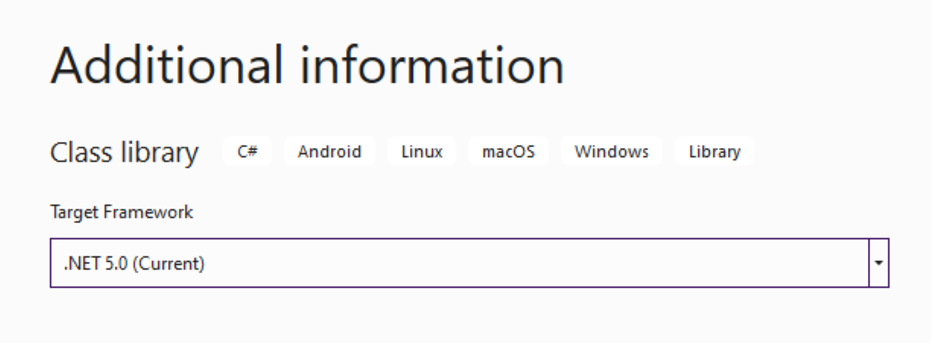Image resolution: width=931 pixels, height=343 pixels.
Task: Click the Linux platform tag
Action: (x=422, y=152)
